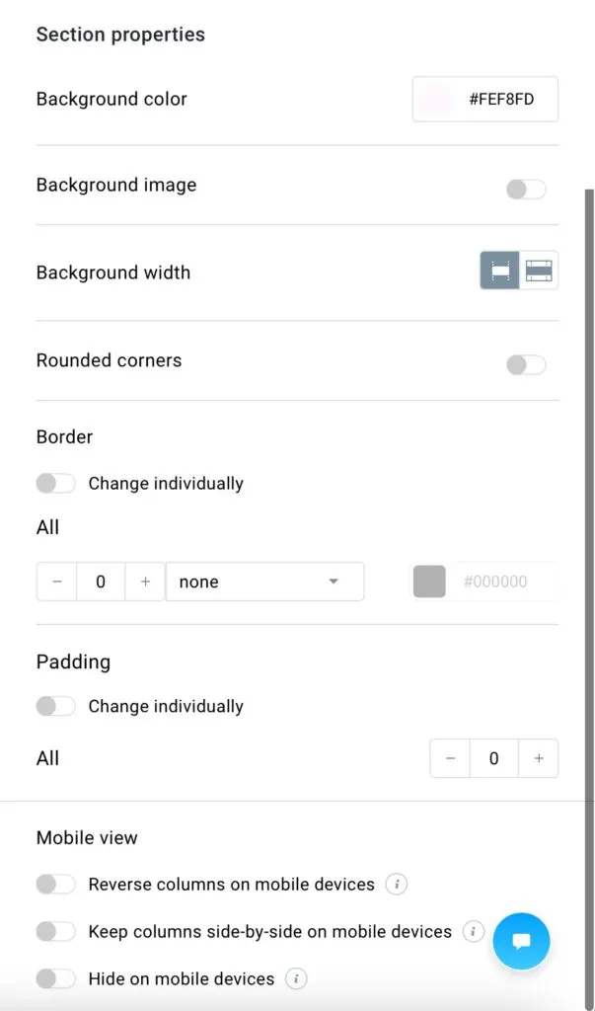The width and height of the screenshot is (595, 1011).
Task: Click the padding All value field
Action: pyautogui.click(x=493, y=758)
